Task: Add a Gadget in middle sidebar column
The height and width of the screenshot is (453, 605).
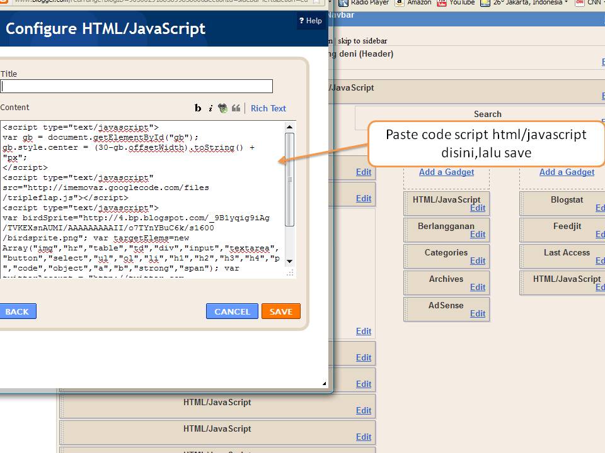Action: [446, 172]
